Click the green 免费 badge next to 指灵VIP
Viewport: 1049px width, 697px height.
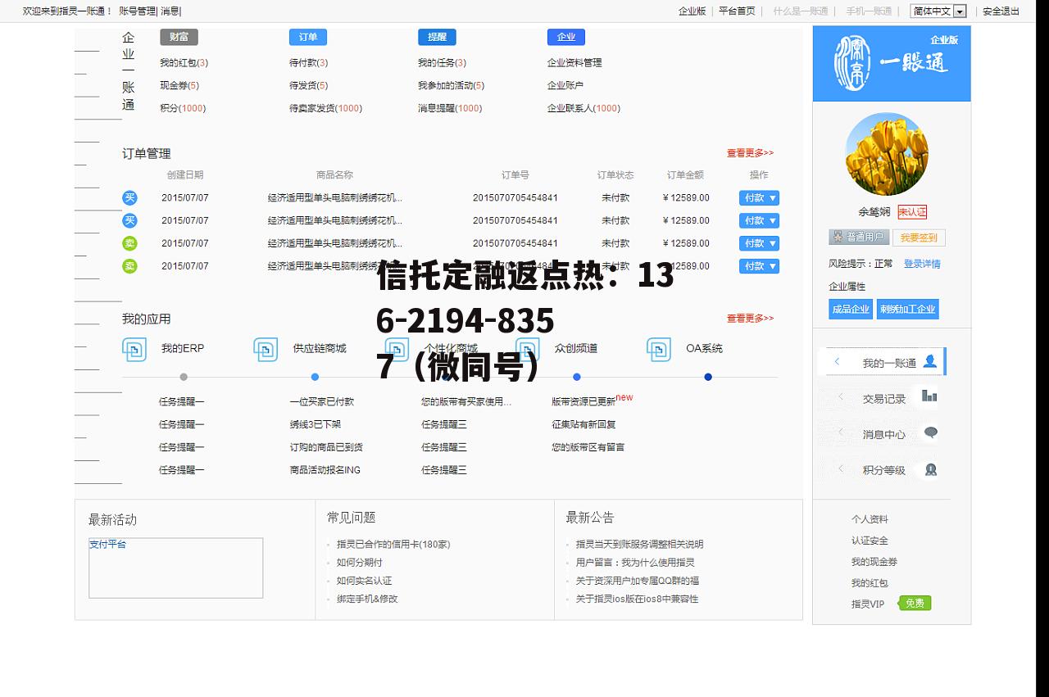coord(915,604)
